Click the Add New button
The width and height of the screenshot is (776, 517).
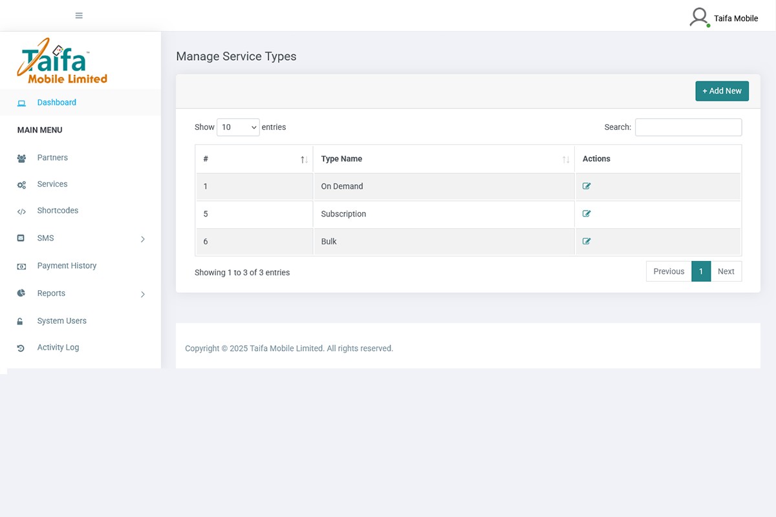click(722, 90)
